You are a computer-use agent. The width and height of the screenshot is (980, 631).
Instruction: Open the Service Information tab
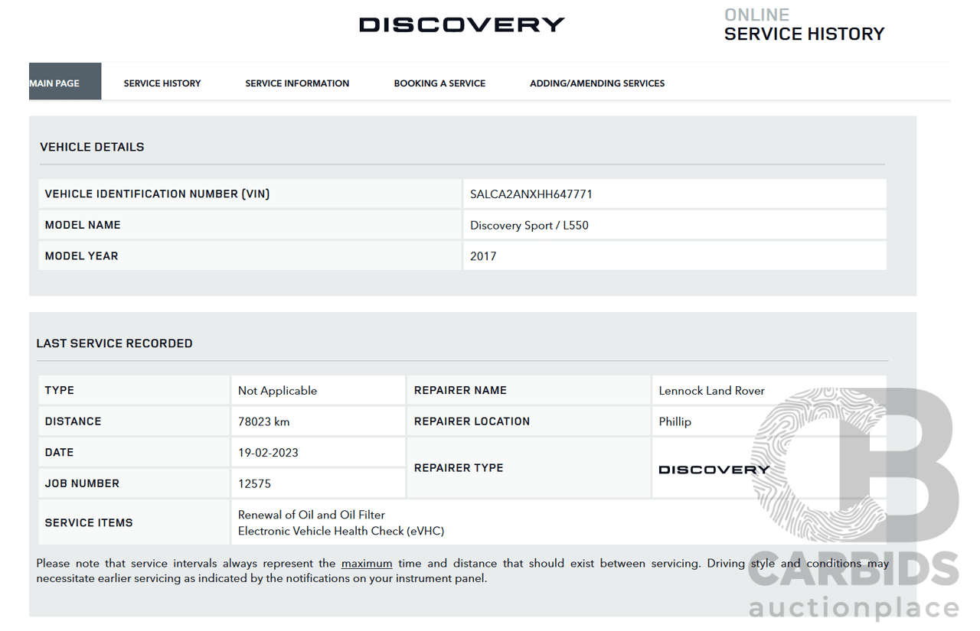click(x=297, y=83)
